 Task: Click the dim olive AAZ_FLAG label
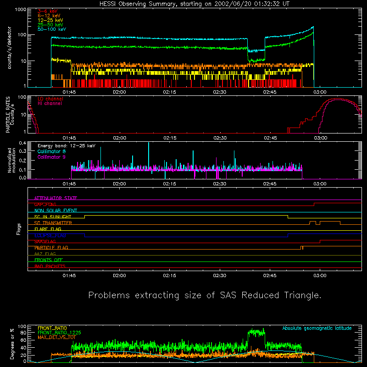tap(45, 254)
